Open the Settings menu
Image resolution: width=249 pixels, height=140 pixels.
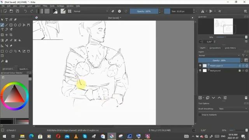pyautogui.click(x=60, y=6)
